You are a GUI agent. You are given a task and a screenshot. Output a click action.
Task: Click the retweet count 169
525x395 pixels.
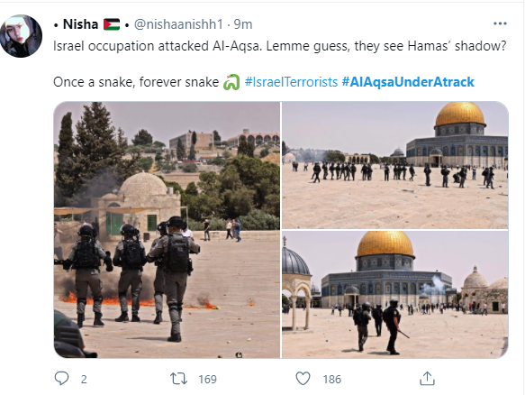208,380
